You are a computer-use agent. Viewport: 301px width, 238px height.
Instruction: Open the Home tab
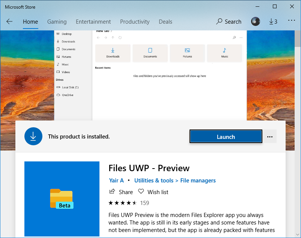point(30,22)
